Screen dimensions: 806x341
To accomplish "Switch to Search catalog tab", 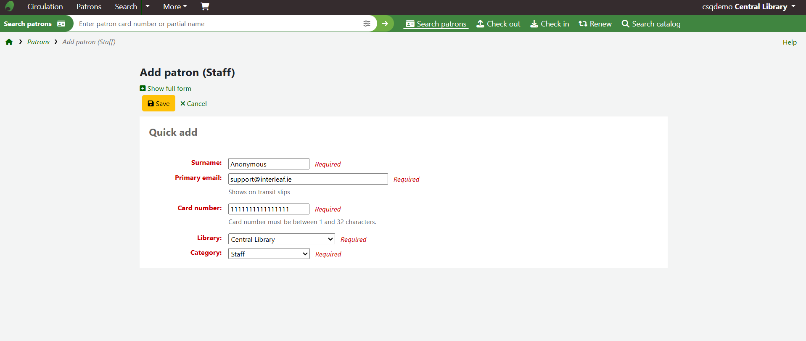I will [651, 24].
